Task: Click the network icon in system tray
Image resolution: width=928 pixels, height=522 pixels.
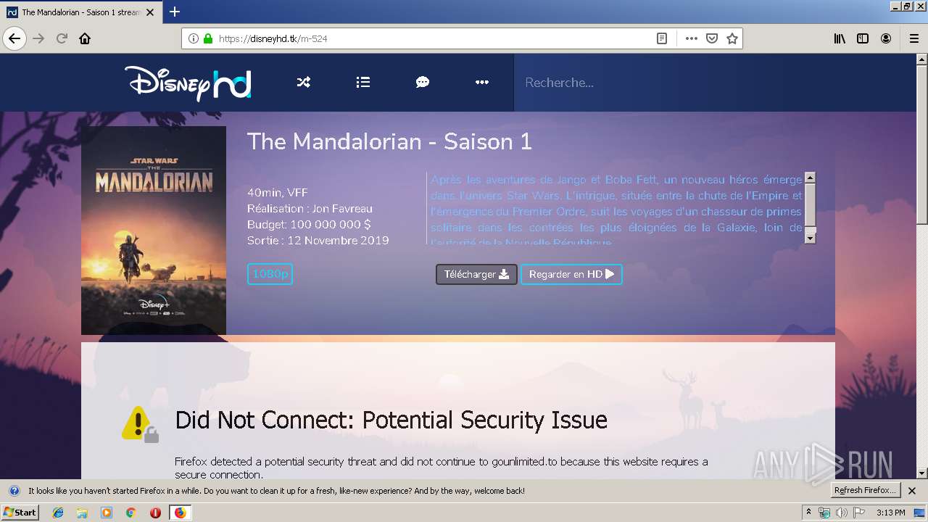Action: click(824, 513)
